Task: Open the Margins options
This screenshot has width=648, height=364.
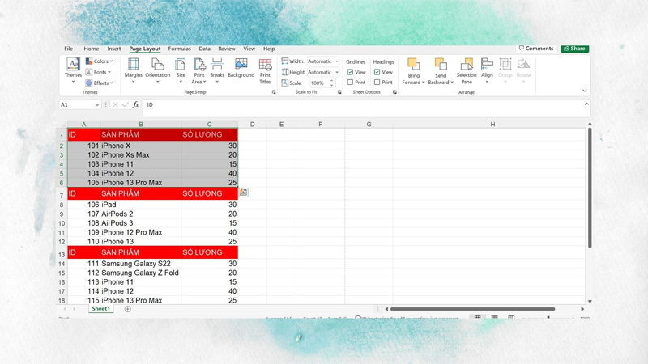Action: [133, 70]
